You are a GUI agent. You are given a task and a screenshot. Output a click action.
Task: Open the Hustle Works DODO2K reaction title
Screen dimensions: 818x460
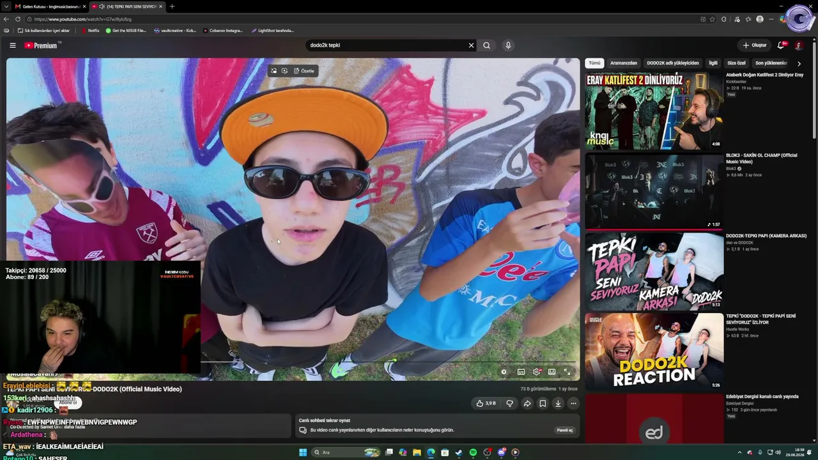pos(760,319)
